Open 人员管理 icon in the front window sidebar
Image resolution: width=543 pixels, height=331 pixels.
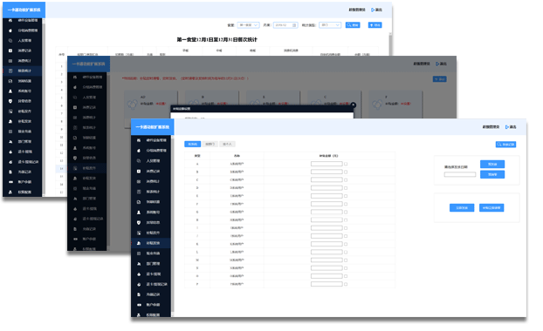[139, 160]
